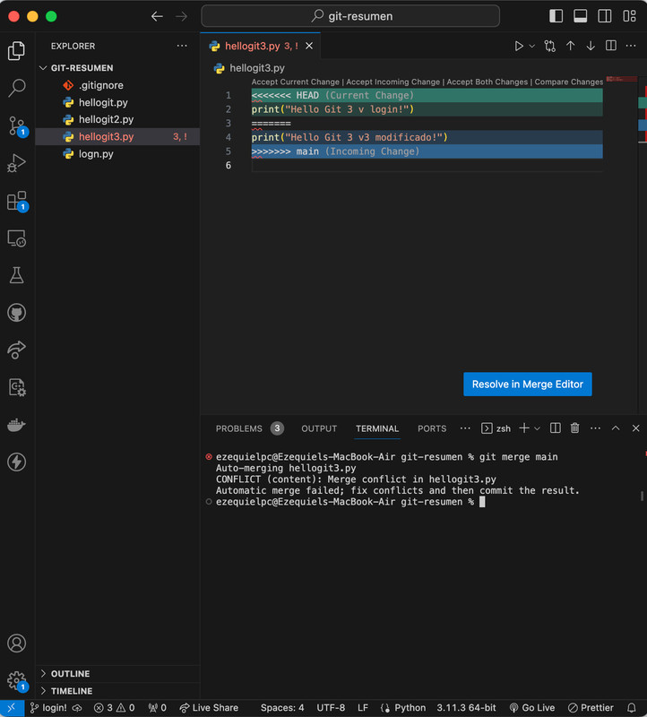Open the GitHub view icon
Image resolution: width=647 pixels, height=717 pixels.
(x=16, y=313)
